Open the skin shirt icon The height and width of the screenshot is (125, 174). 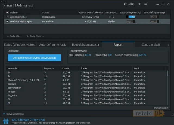point(139,4)
